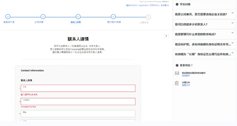Click the question mark icon beside 常见问题
This screenshot has height=126, width=237.
(177, 4)
